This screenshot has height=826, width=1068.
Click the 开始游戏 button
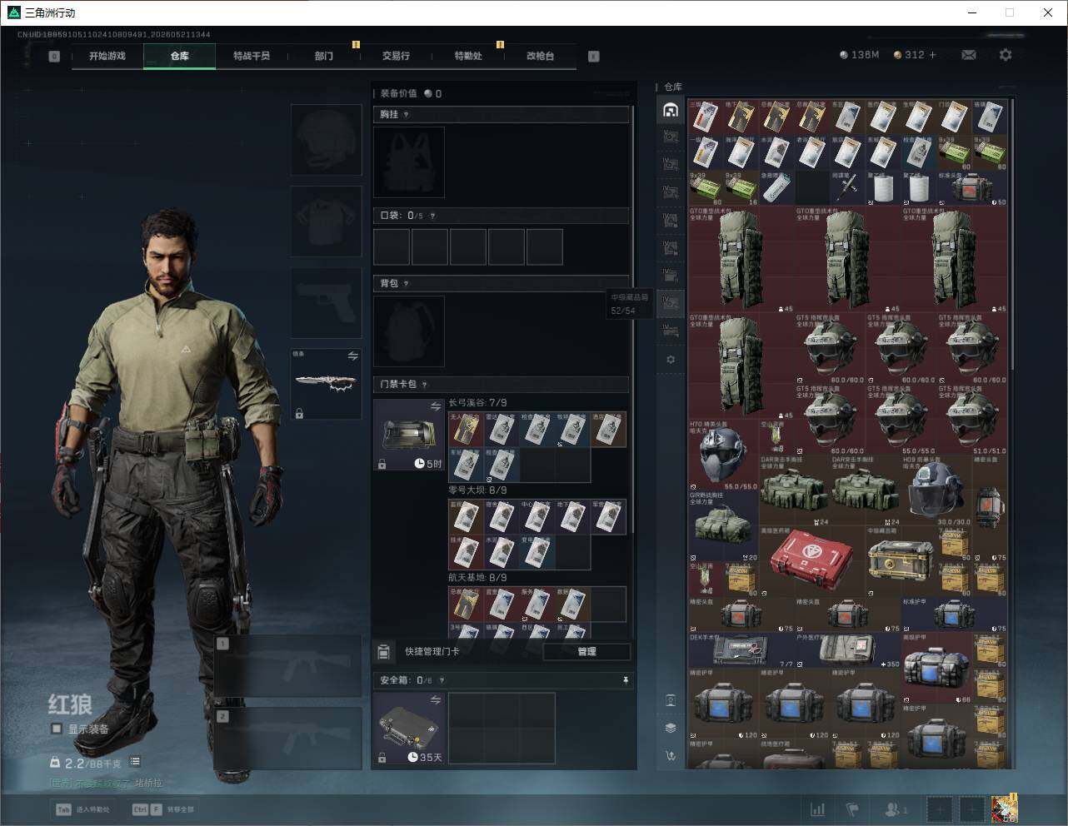coord(107,56)
